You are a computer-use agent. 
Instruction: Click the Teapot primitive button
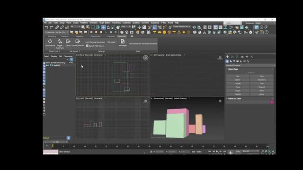pyautogui.click(x=238, y=91)
